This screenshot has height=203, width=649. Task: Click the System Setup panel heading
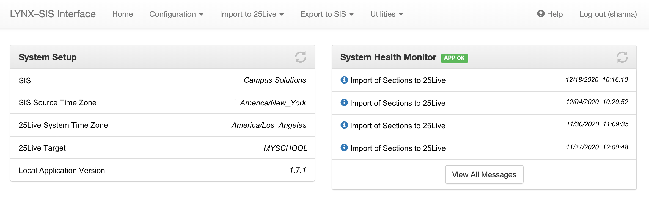tap(48, 57)
